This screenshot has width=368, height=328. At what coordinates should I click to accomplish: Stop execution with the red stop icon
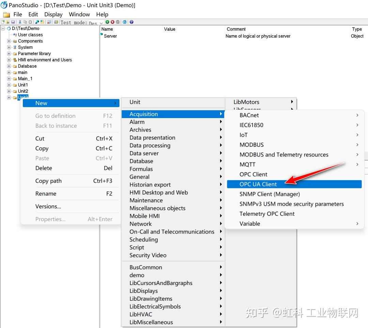[x=112, y=23]
